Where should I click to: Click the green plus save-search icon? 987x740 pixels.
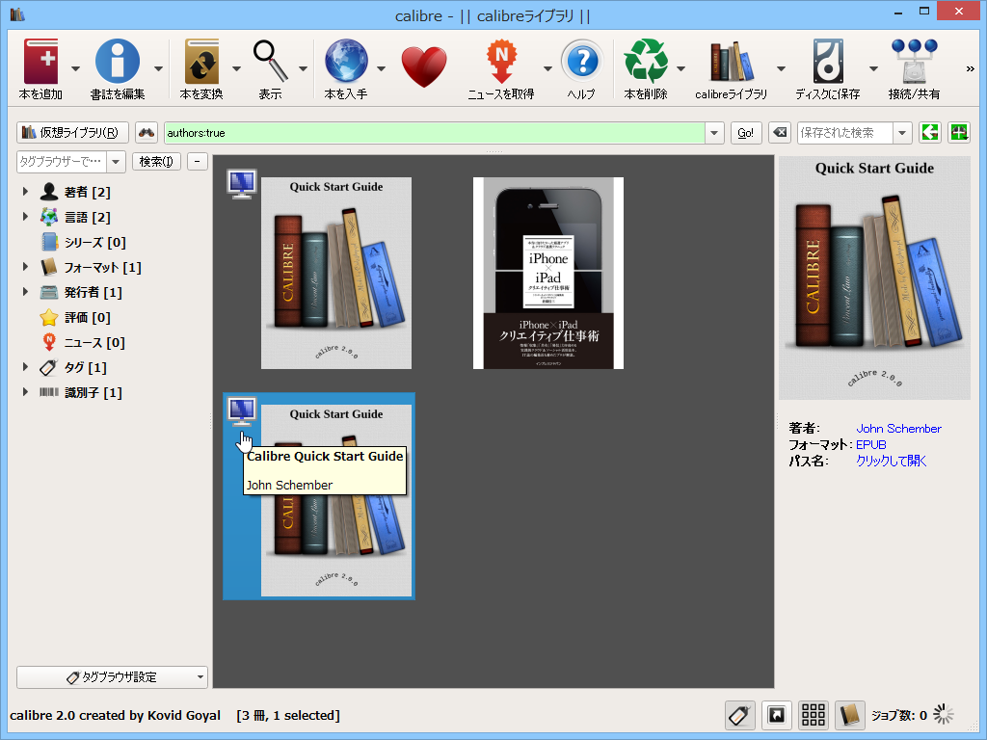click(x=959, y=133)
